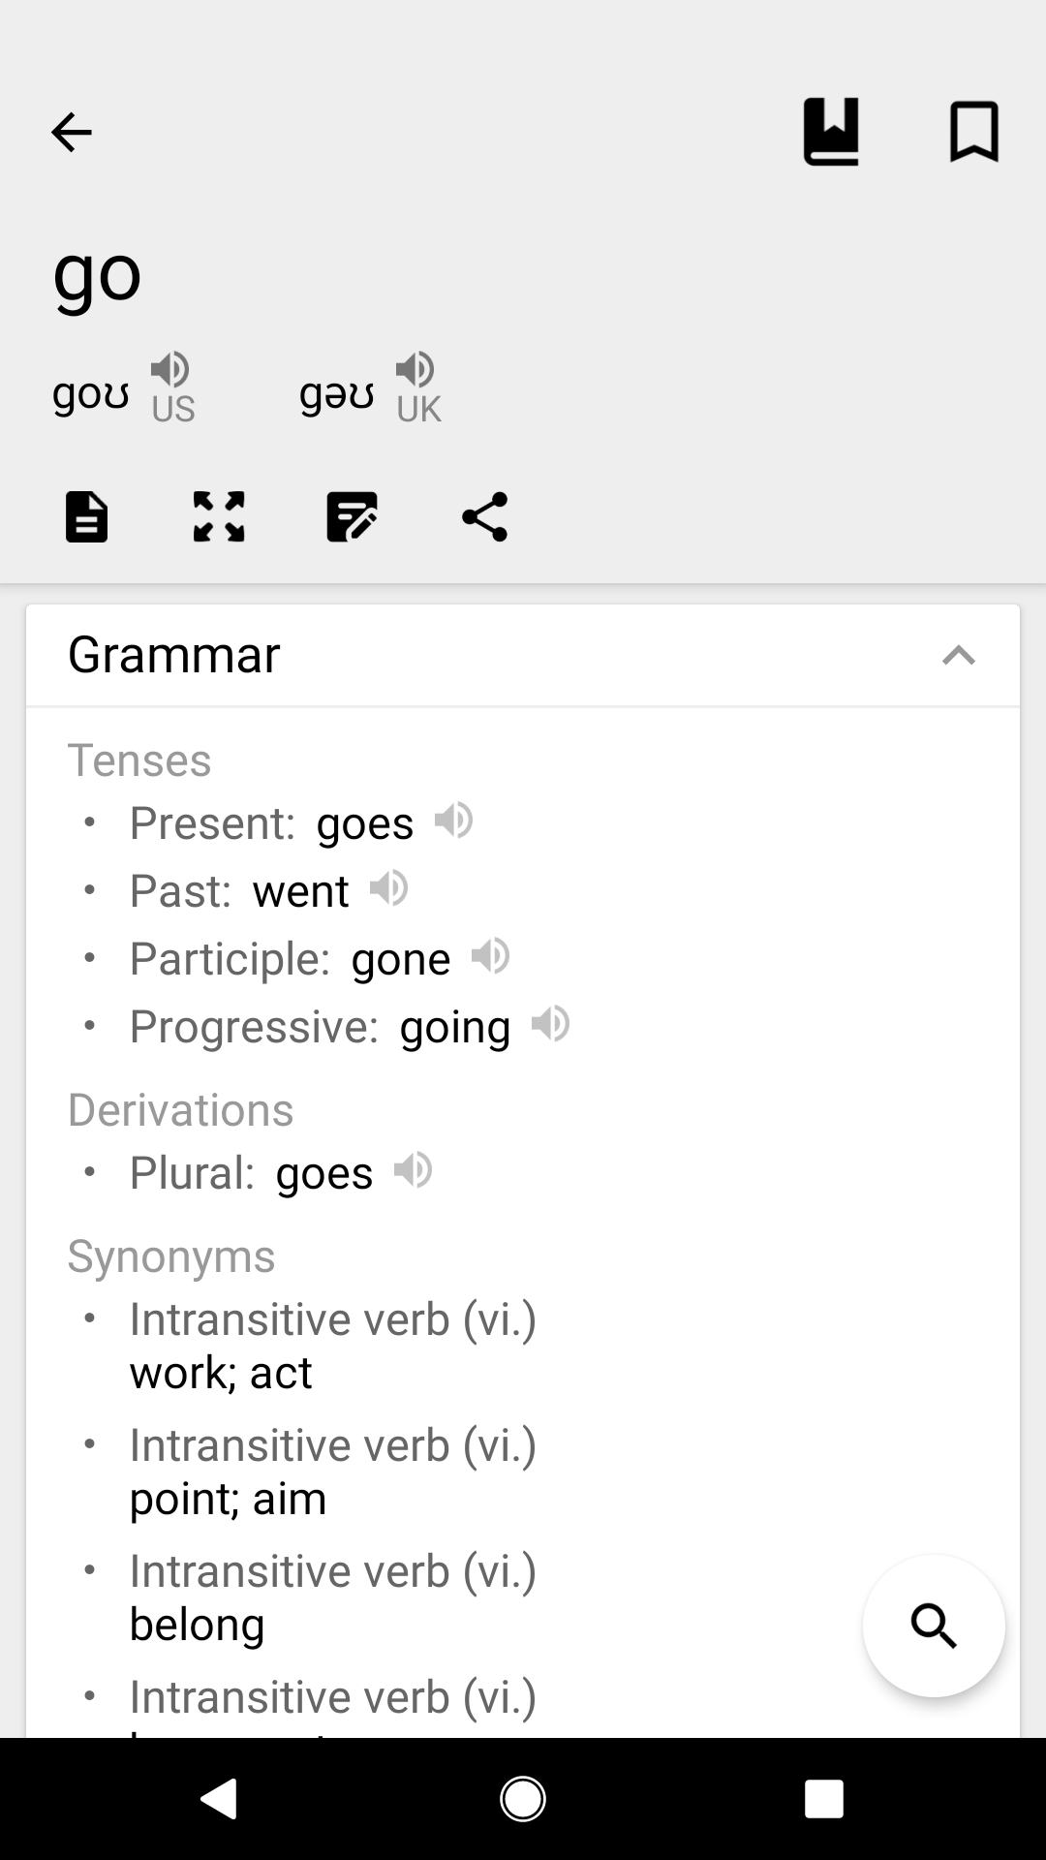Screen dimensions: 1046x1860
Task: Play UK pronunciation of go
Action: (x=415, y=370)
